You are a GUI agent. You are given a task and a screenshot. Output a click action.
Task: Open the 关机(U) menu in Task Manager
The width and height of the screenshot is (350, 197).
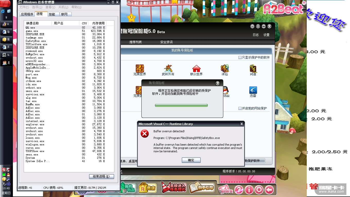coord(63,7)
